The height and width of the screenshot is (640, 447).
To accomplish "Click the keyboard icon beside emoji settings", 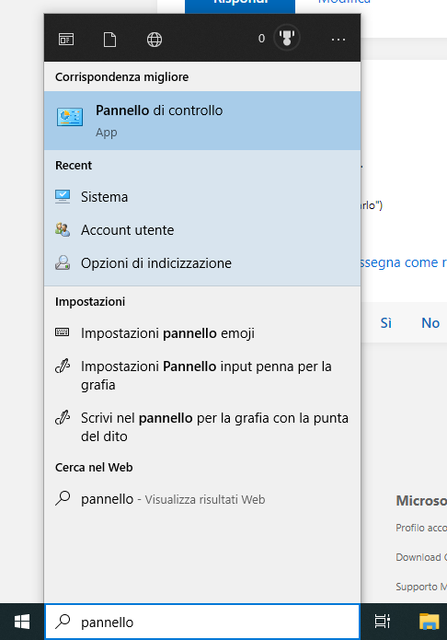I will pos(62,332).
